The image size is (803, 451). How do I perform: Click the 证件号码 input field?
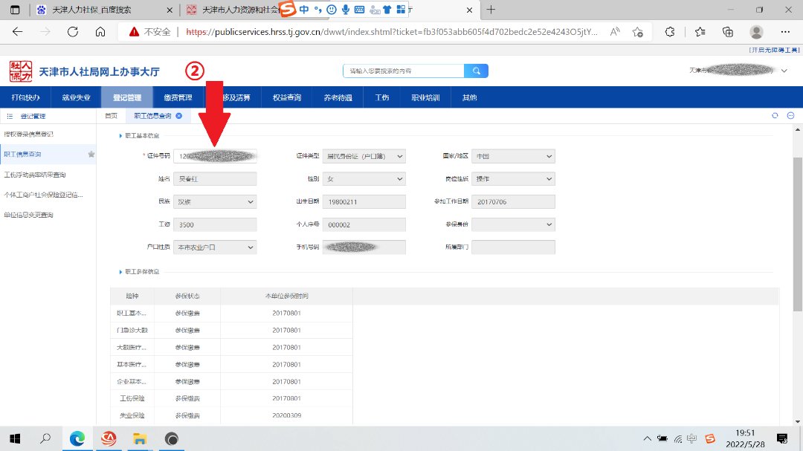coord(215,157)
